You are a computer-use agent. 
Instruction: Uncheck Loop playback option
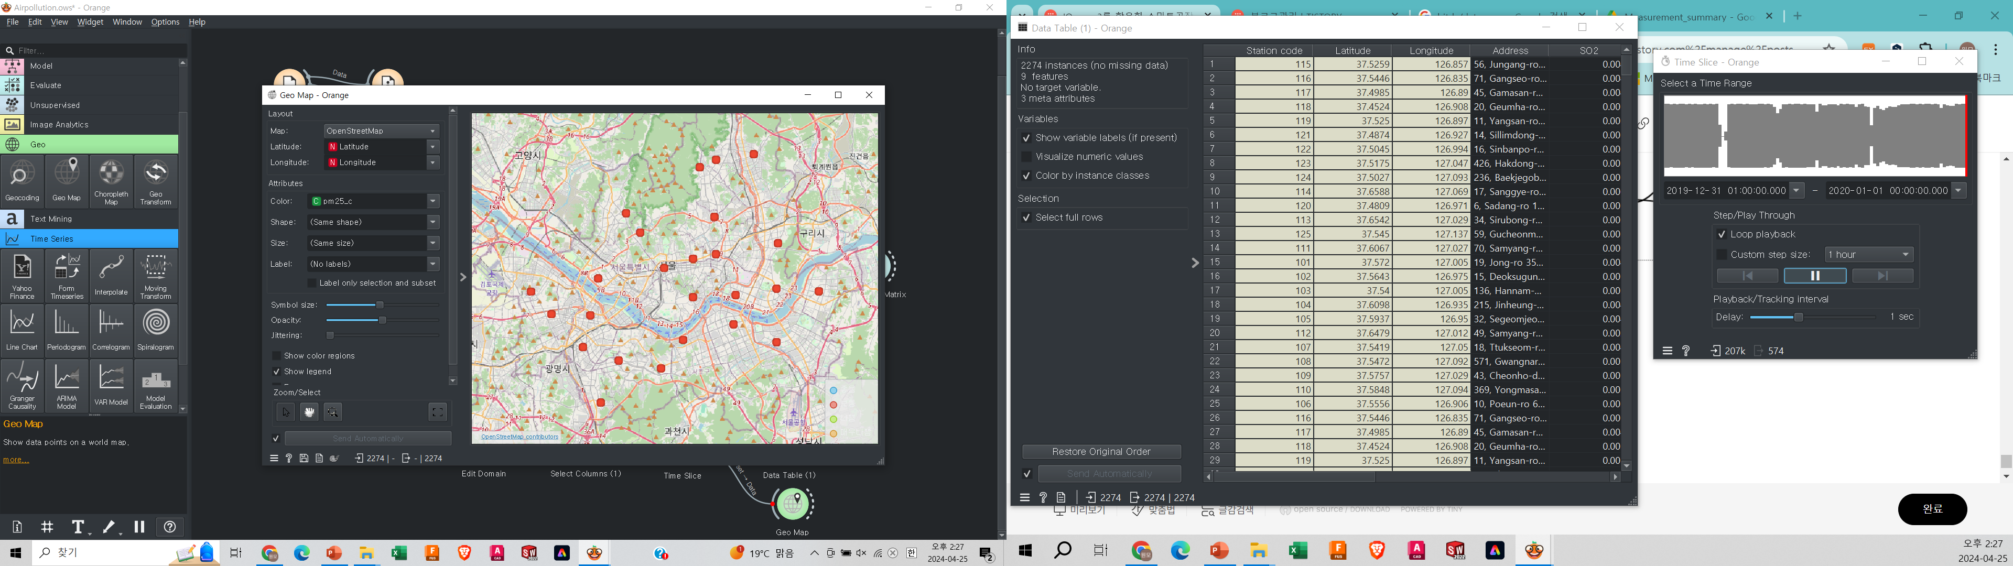coord(1720,235)
